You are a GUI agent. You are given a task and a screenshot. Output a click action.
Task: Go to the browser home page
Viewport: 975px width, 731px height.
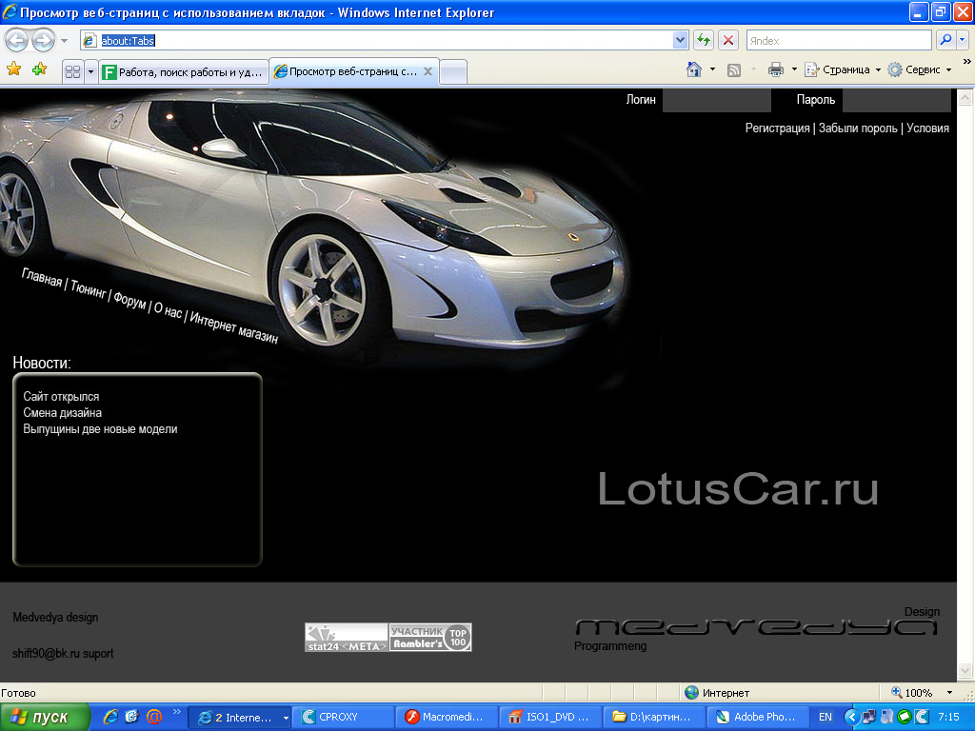coord(693,69)
